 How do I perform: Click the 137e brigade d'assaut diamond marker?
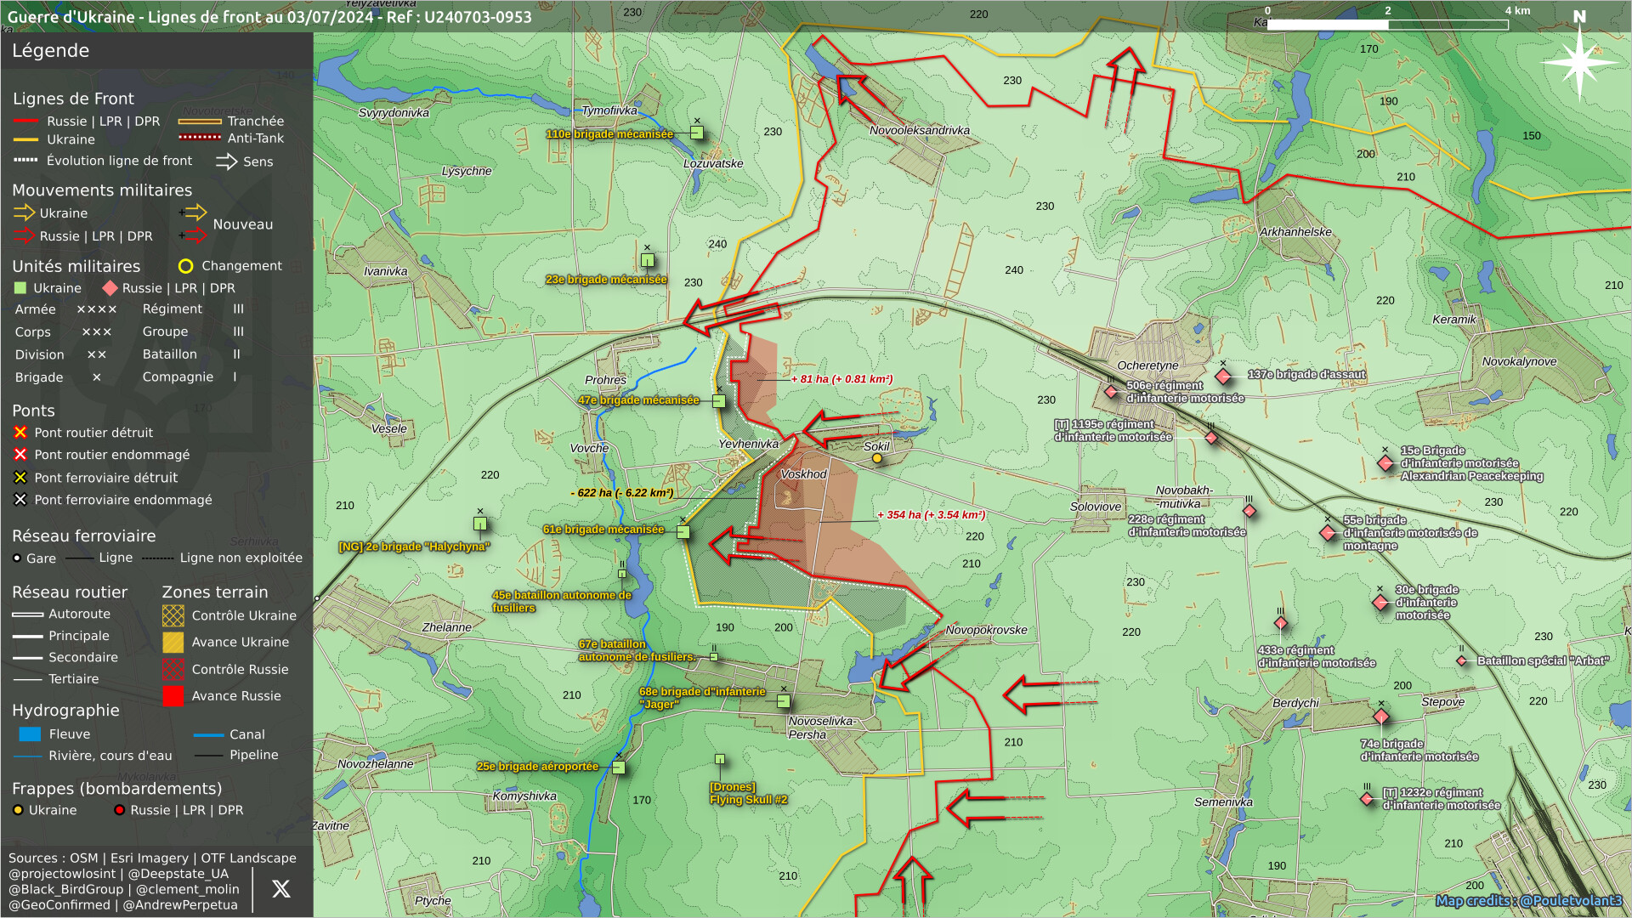pos(1223,376)
